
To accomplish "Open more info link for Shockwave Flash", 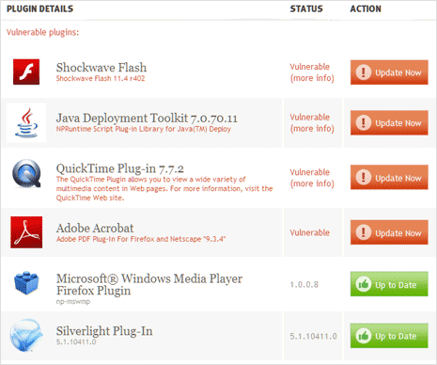I will point(312,78).
